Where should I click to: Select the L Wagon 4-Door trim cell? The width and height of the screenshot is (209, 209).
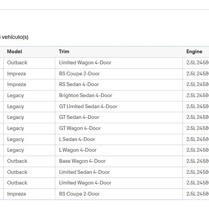point(119,150)
